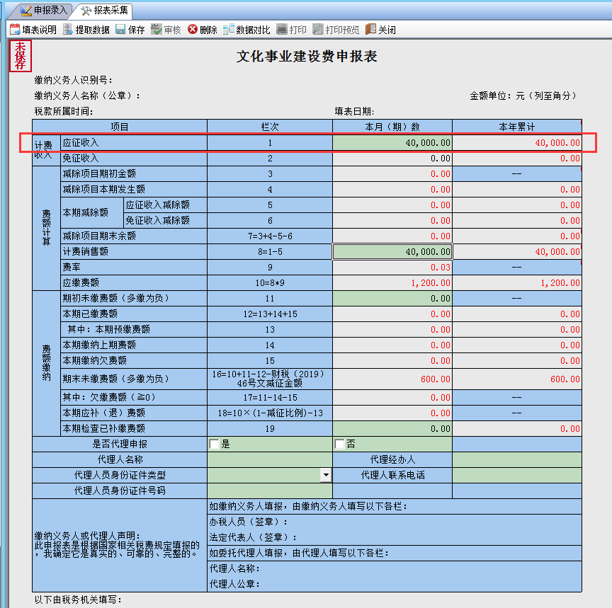
Task: Click 提取数据 to fetch data
Action: coord(86,30)
